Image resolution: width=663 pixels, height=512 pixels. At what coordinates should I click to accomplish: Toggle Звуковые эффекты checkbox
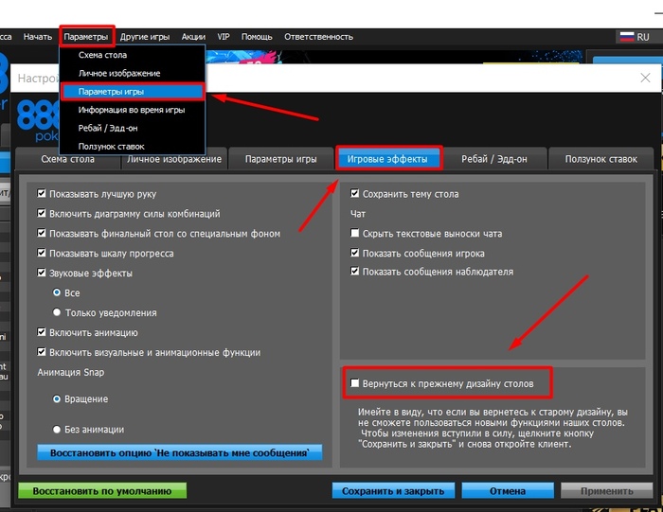point(42,273)
